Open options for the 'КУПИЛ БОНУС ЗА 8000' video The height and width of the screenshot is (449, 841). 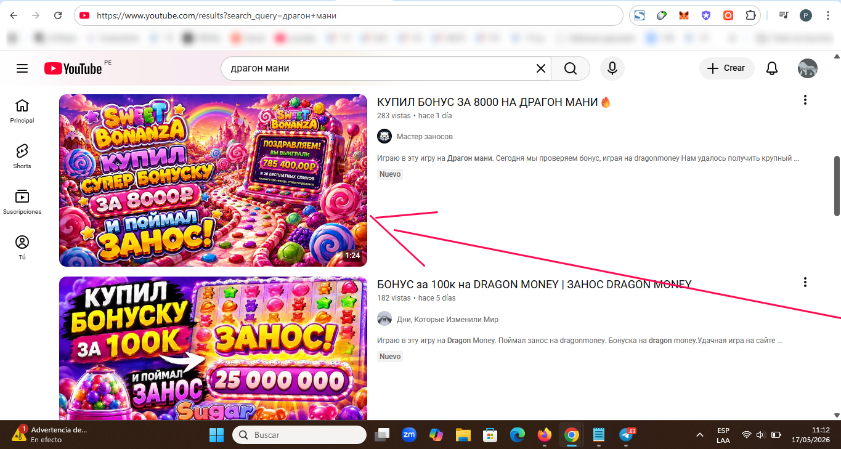(x=805, y=100)
